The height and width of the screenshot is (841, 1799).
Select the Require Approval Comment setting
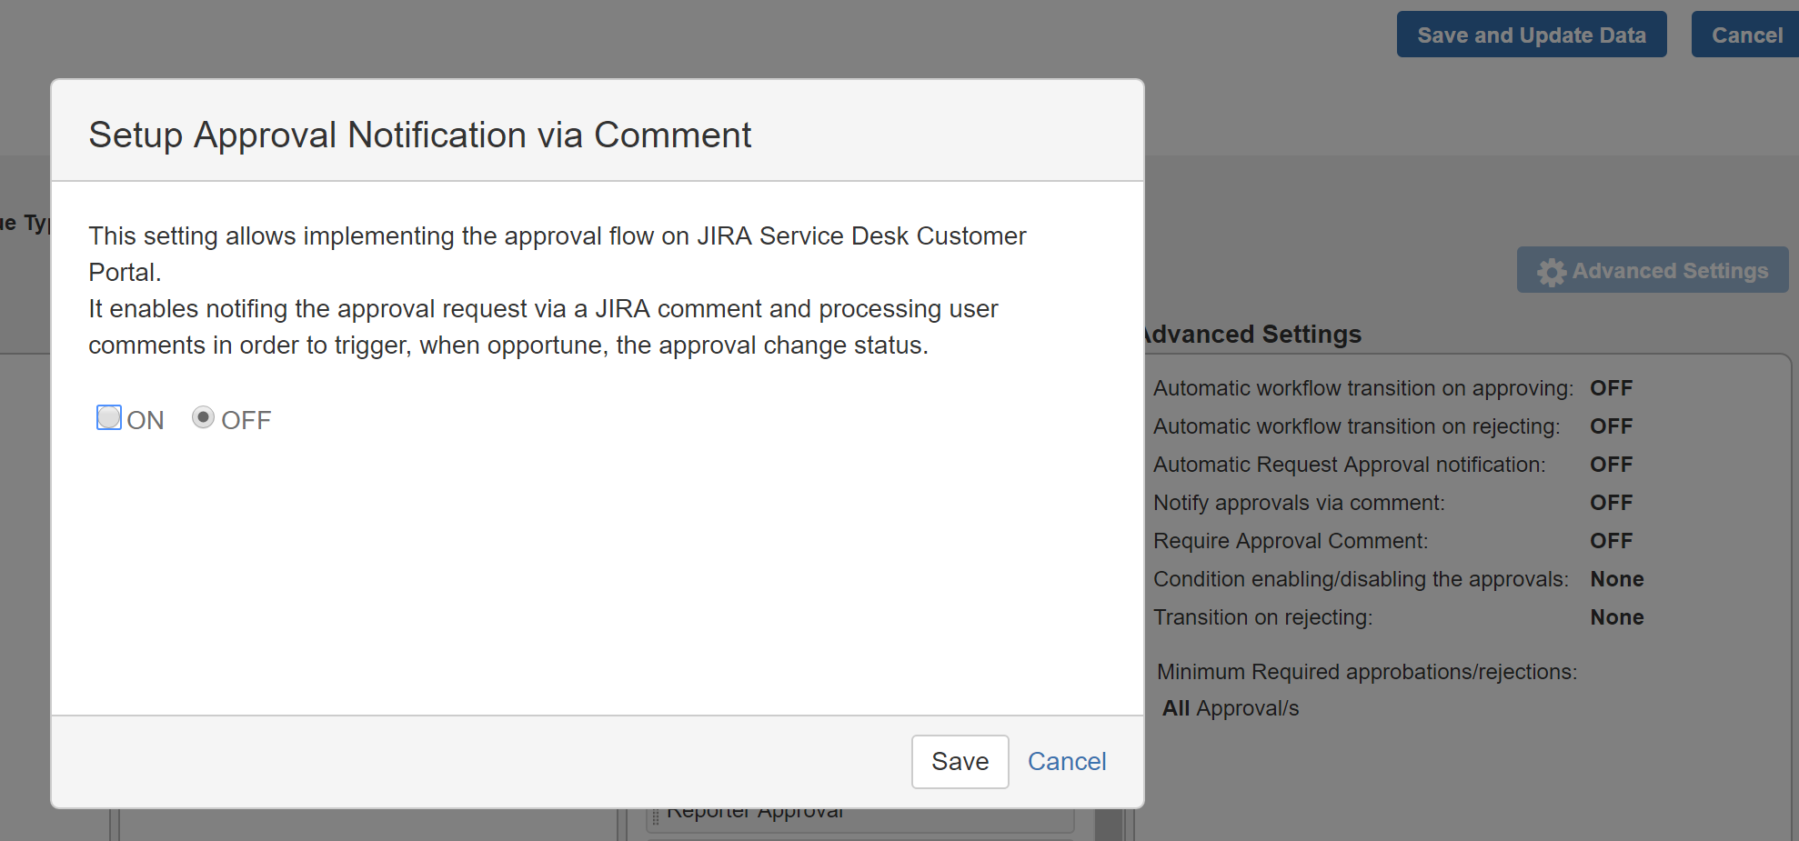pyautogui.click(x=1291, y=541)
